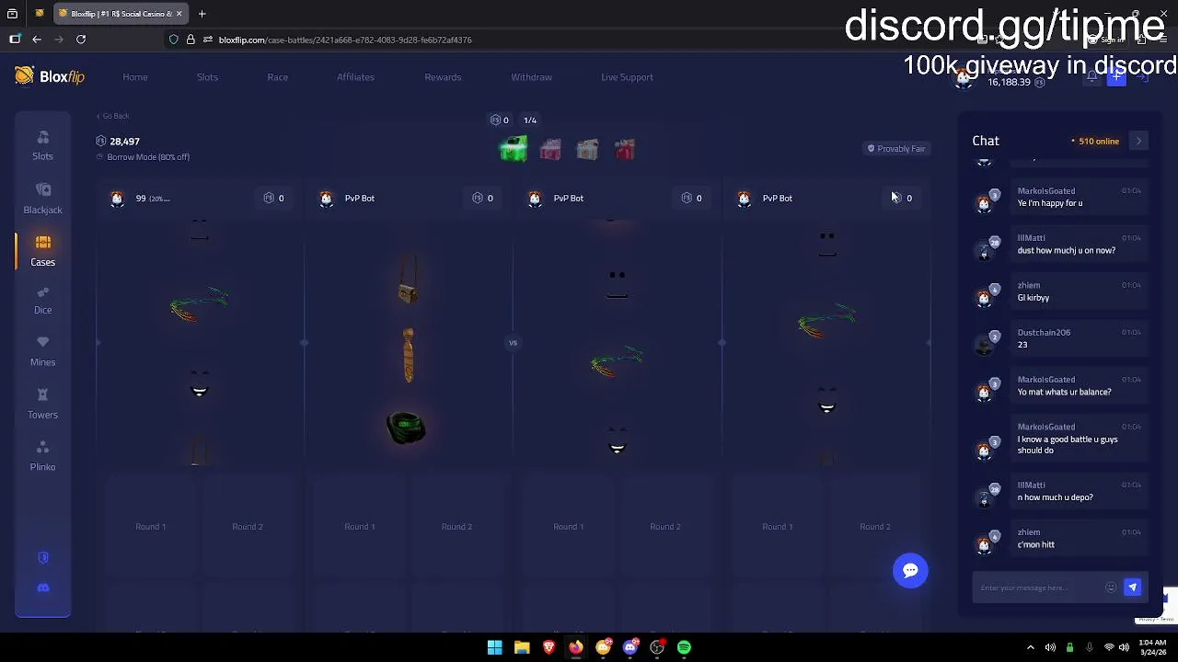Open the Dice game
This screenshot has height=662, width=1178.
pyautogui.click(x=42, y=300)
